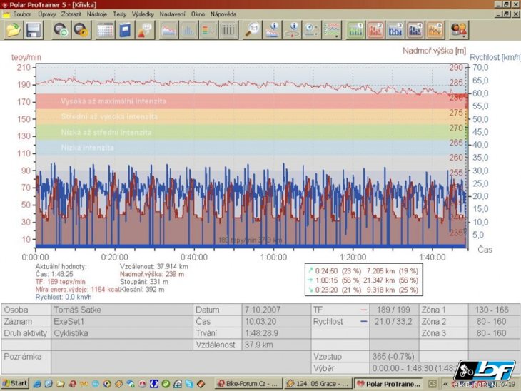This screenshot has width=521, height=391.
Task: Click the colored zone distribution icon
Action: pyautogui.click(x=208, y=29)
